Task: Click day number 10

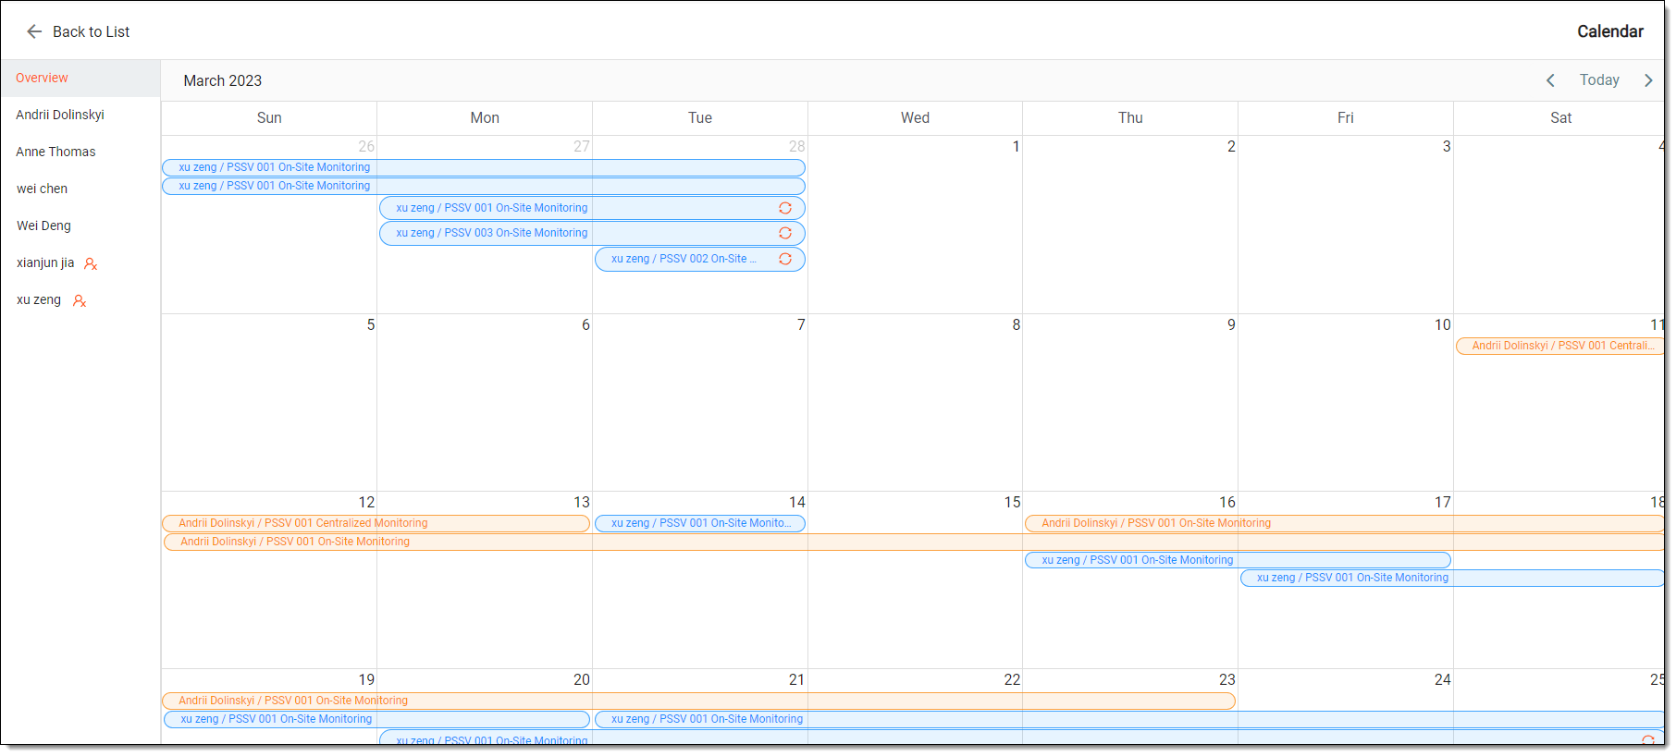Action: (1443, 325)
